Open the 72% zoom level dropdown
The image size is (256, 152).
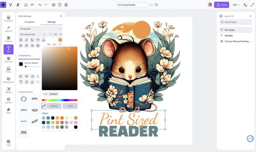[236, 5]
